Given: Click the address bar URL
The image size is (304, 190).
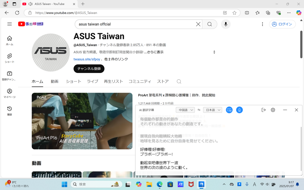Looking at the screenshot, I should point(66,13).
